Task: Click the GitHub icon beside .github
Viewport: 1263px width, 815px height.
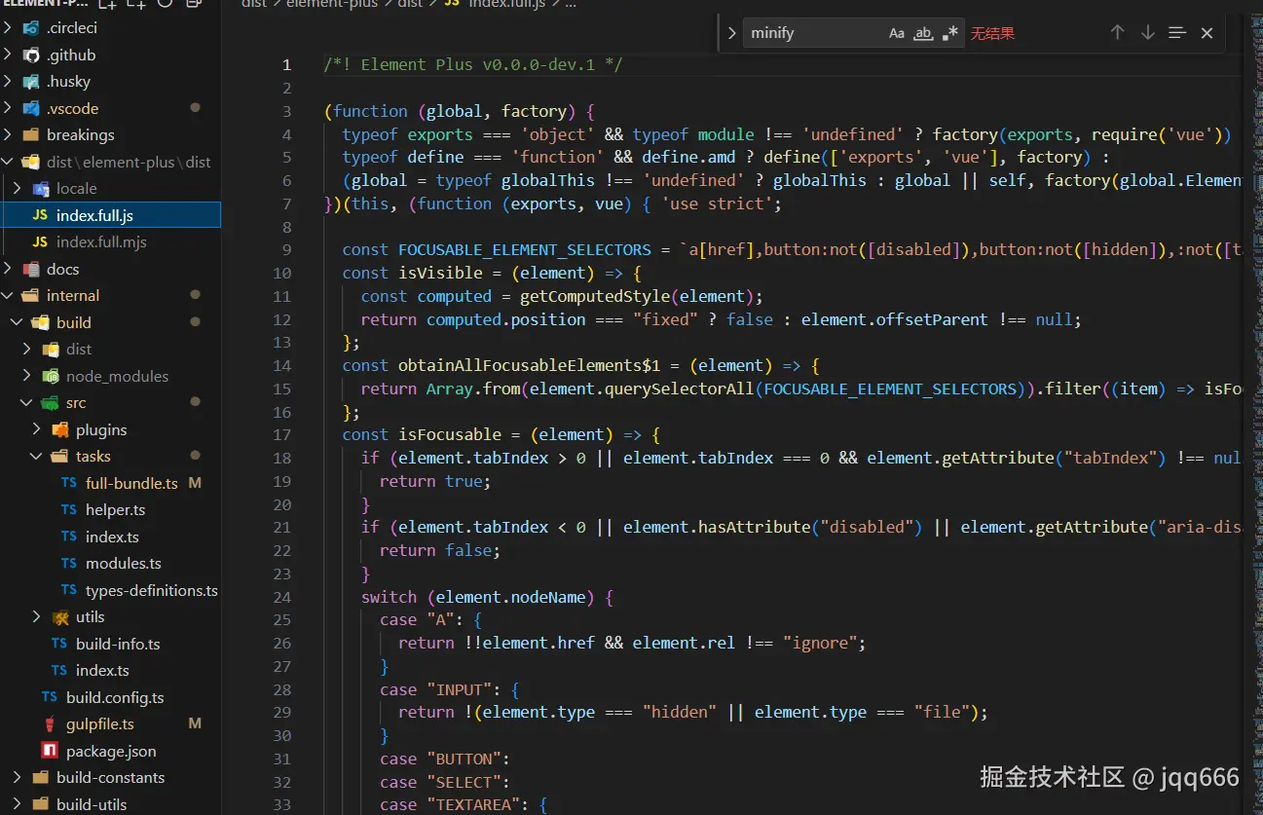Action: point(30,56)
